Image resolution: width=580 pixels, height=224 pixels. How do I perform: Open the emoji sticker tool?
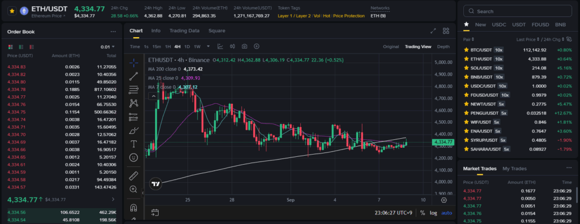click(134, 157)
